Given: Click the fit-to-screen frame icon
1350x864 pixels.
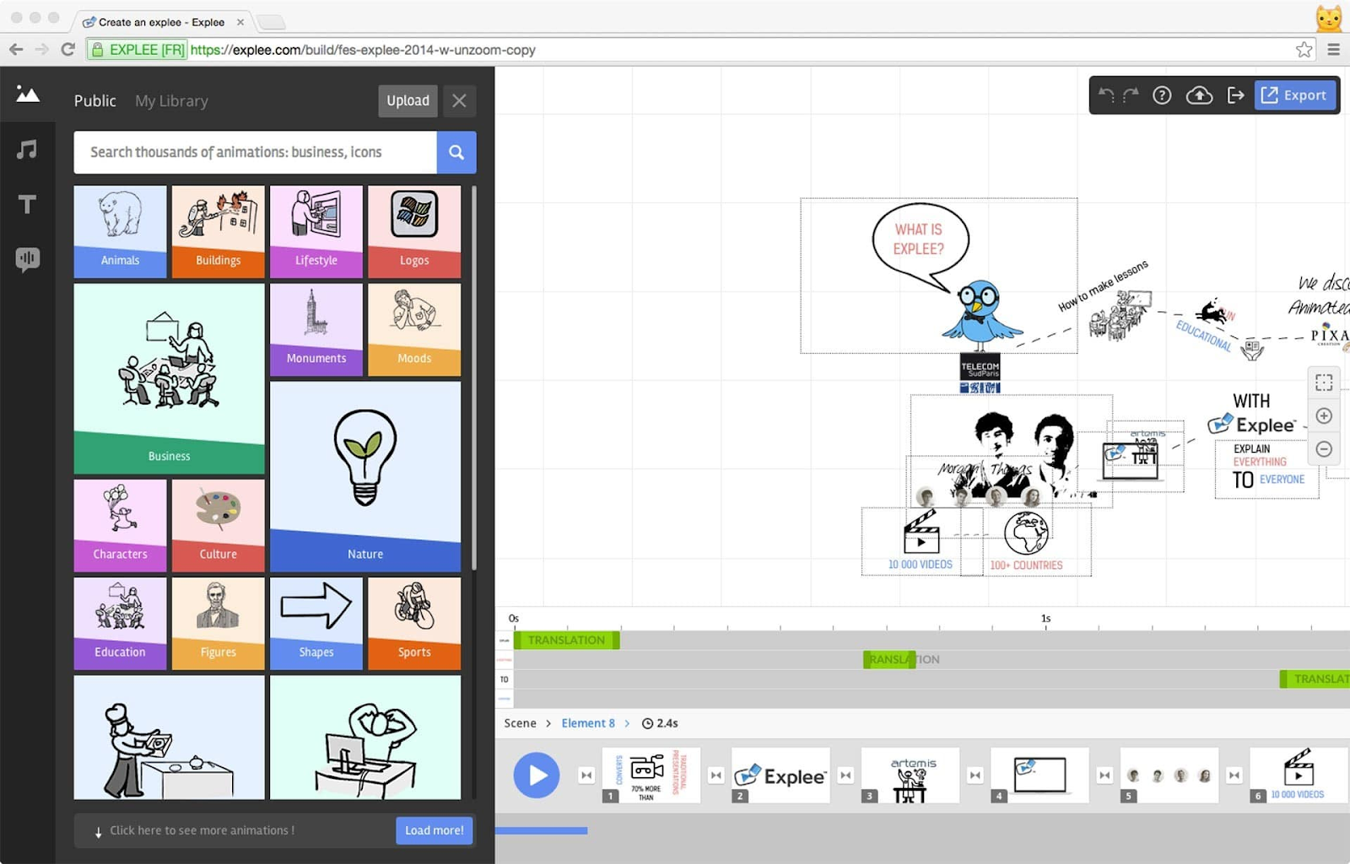Looking at the screenshot, I should pos(1324,383).
